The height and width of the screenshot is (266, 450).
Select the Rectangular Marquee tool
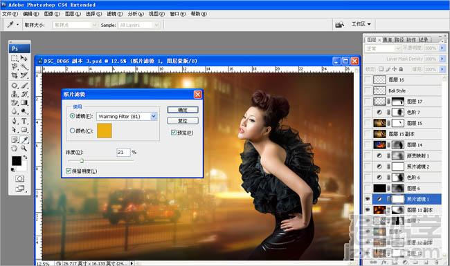[15, 59]
